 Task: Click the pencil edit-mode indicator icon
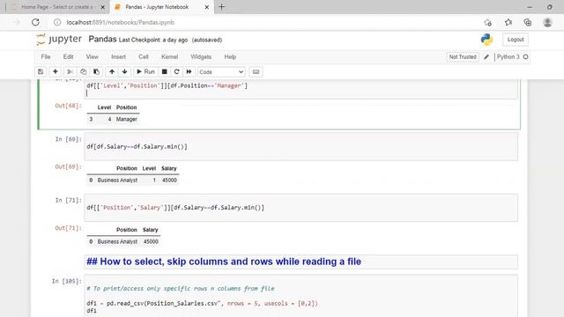(486, 56)
